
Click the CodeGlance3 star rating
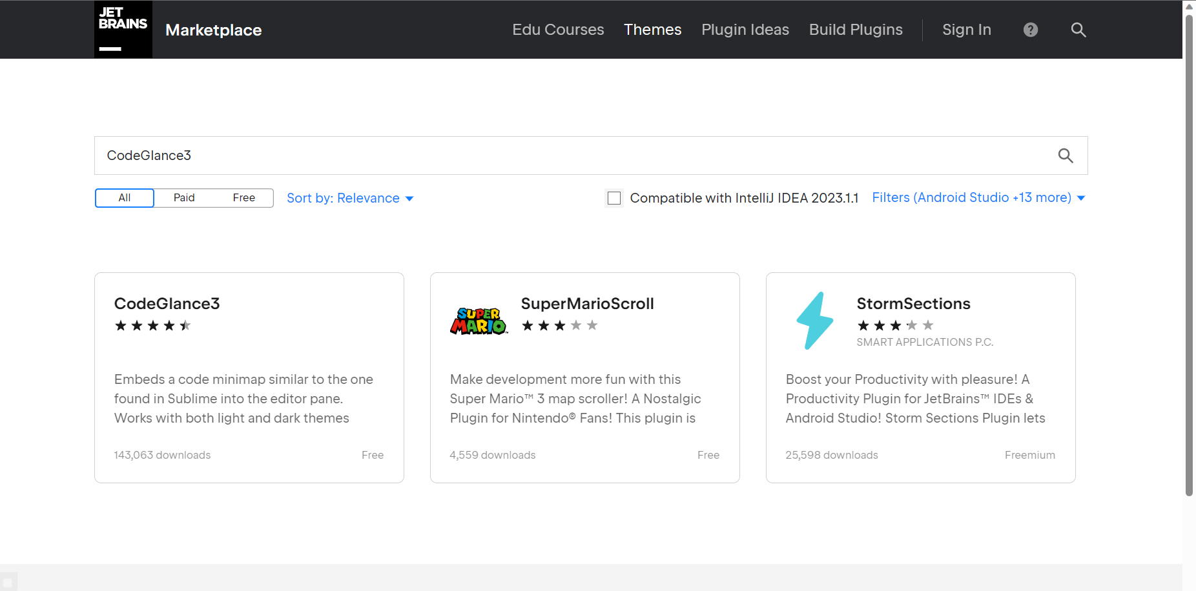[153, 326]
